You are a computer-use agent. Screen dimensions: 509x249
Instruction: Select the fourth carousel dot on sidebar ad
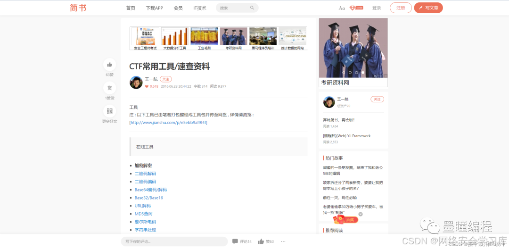coord(363,73)
